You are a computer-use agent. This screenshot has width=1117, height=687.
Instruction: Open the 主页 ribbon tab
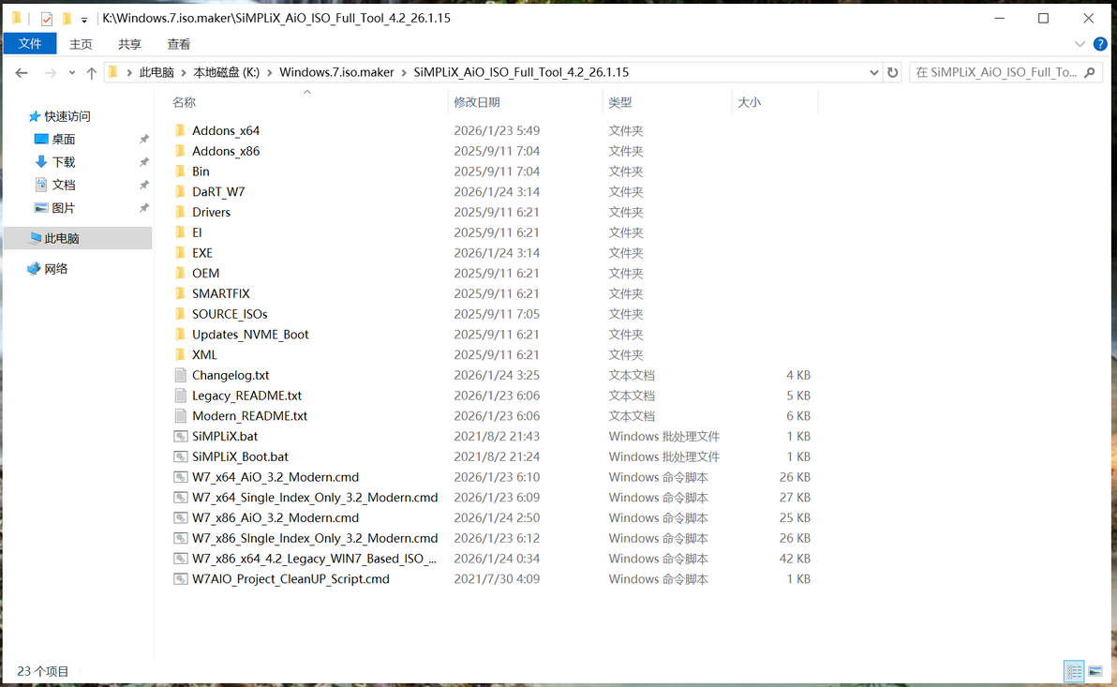click(x=81, y=44)
